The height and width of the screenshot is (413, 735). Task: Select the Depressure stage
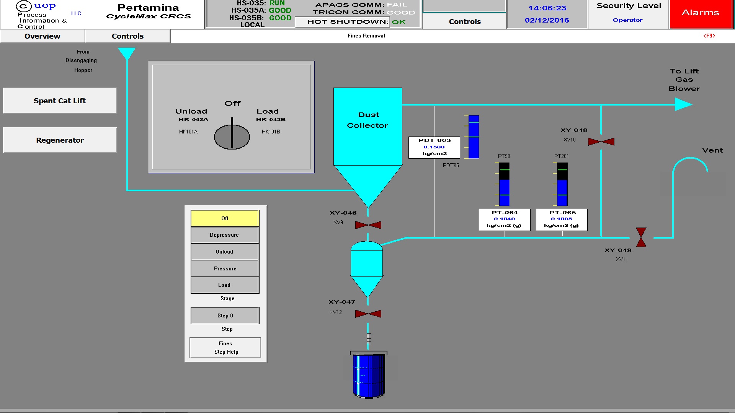click(x=225, y=235)
